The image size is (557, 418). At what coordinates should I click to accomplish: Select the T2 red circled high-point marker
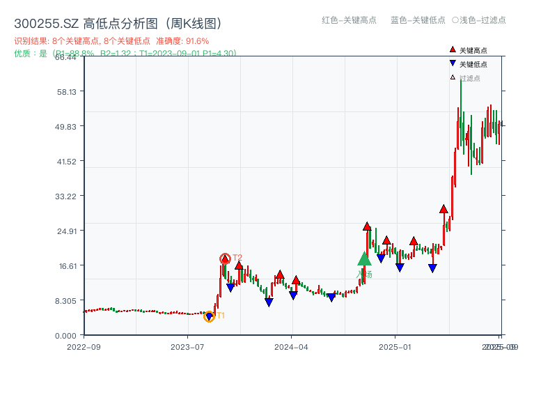224,258
